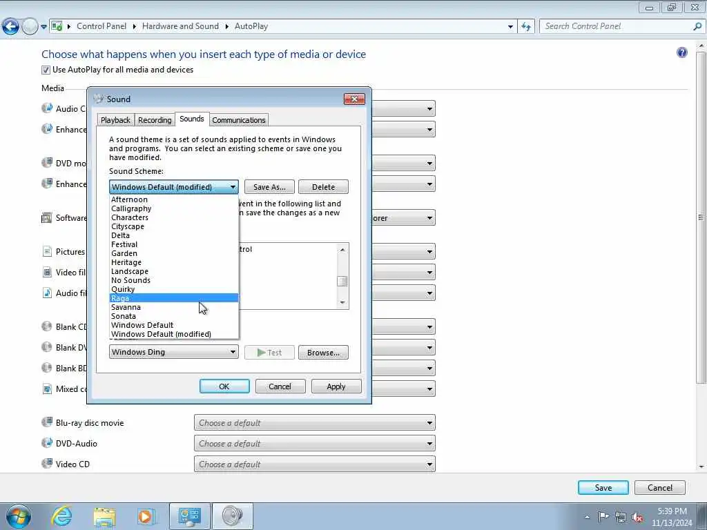Click events list scroll down arrow
The width and height of the screenshot is (707, 530).
[342, 302]
